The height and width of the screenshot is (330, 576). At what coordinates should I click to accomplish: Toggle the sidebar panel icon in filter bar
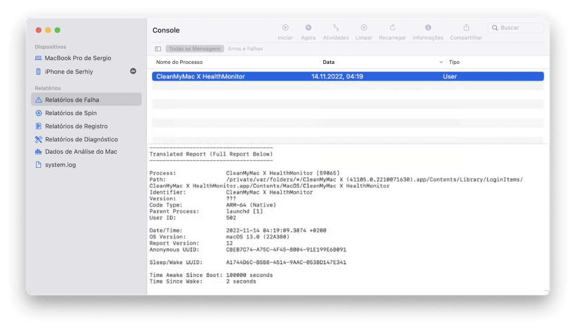tap(158, 49)
